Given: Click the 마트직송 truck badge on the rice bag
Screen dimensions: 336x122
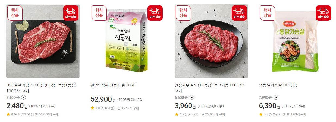Looking at the screenshot, I should point(155,13).
